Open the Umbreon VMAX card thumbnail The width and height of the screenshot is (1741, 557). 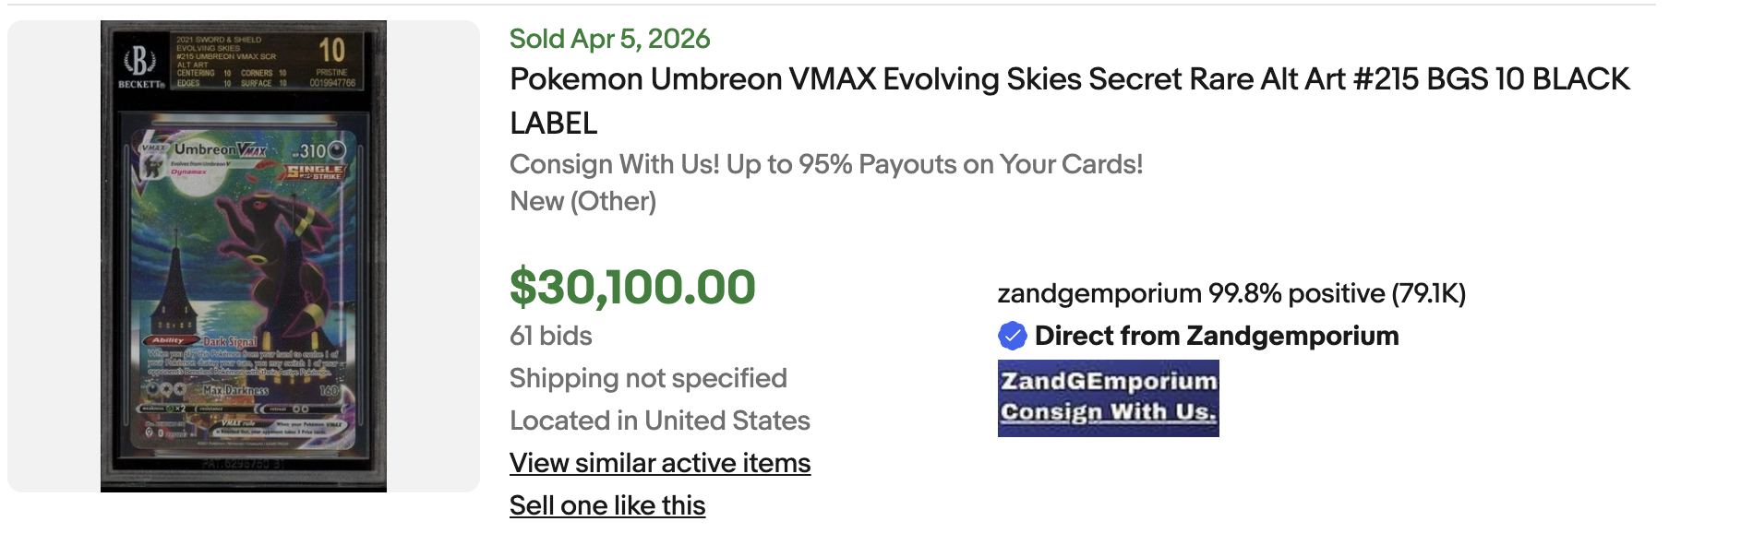tap(244, 256)
